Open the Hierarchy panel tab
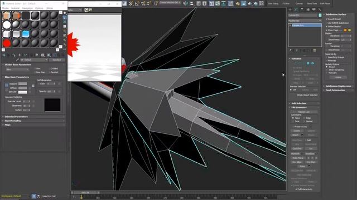 coord(302,10)
